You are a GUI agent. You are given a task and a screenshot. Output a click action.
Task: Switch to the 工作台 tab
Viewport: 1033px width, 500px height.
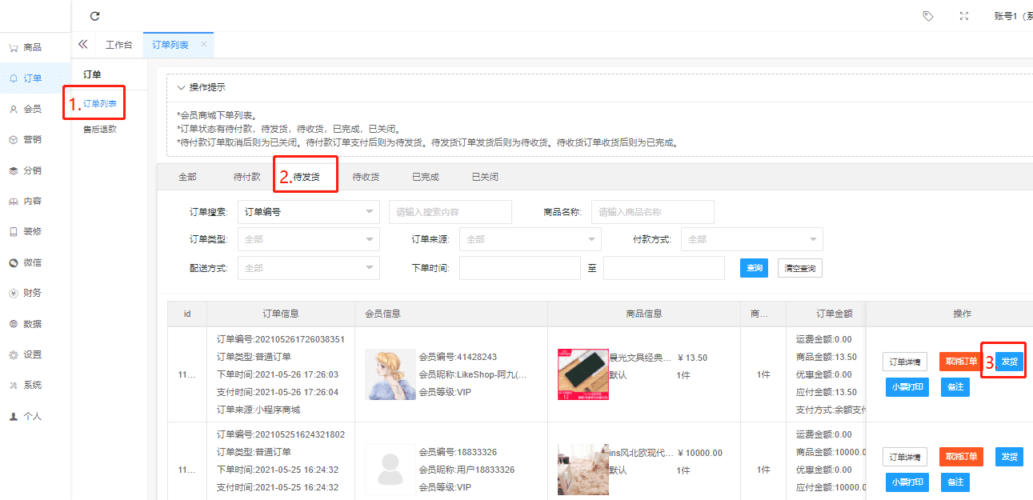coord(118,45)
